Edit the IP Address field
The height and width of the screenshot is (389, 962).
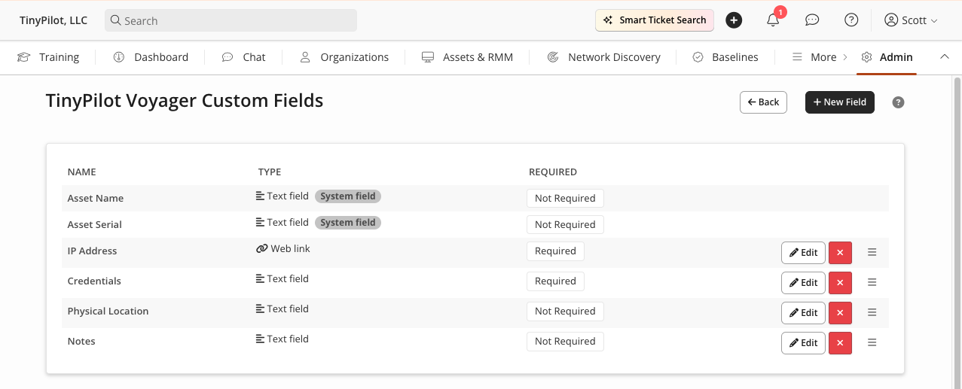point(803,253)
